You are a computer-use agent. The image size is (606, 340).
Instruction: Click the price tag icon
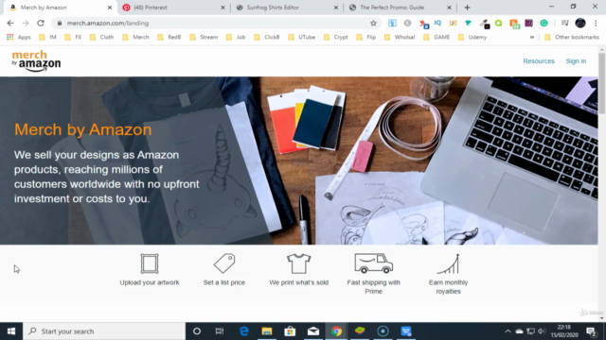224,263
